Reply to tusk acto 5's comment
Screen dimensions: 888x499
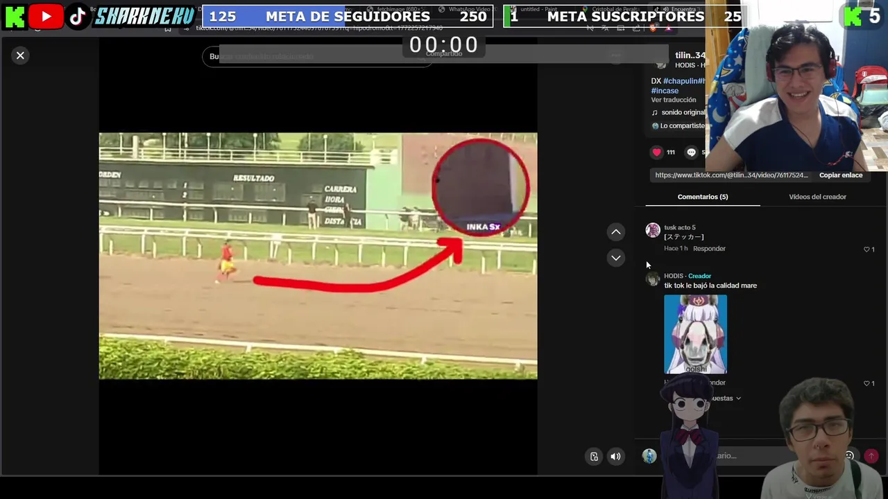(709, 249)
